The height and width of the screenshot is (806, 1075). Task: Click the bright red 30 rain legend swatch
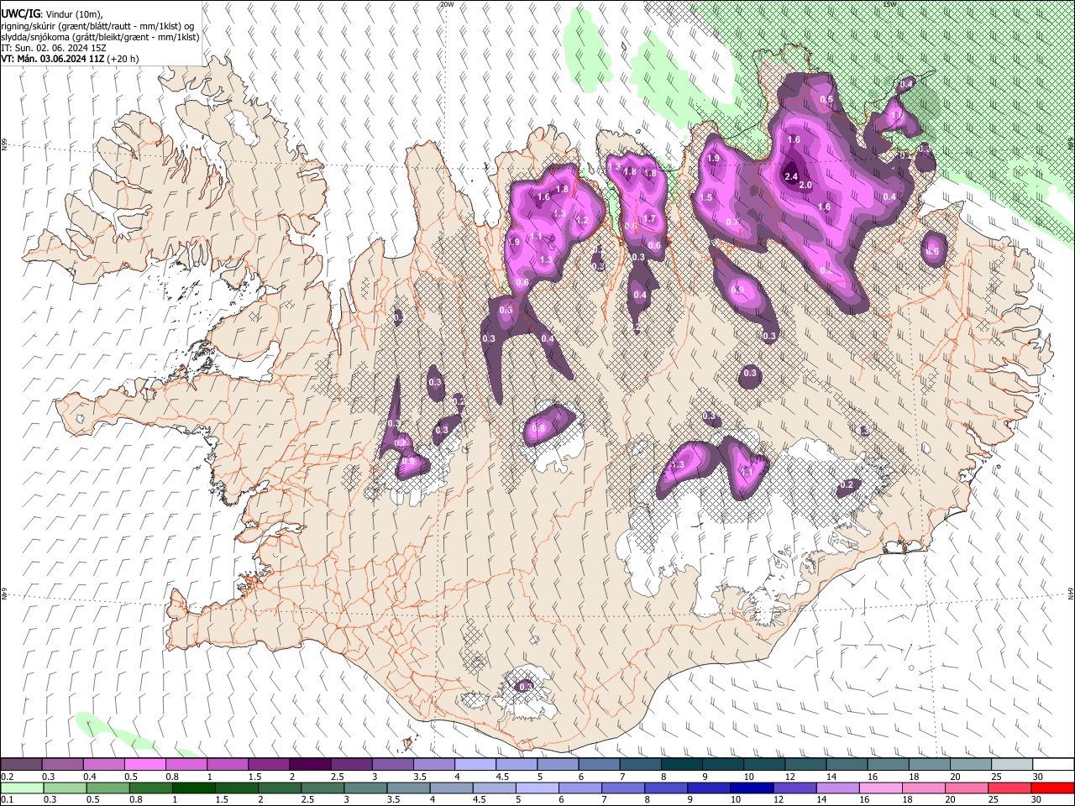coord(1053,788)
